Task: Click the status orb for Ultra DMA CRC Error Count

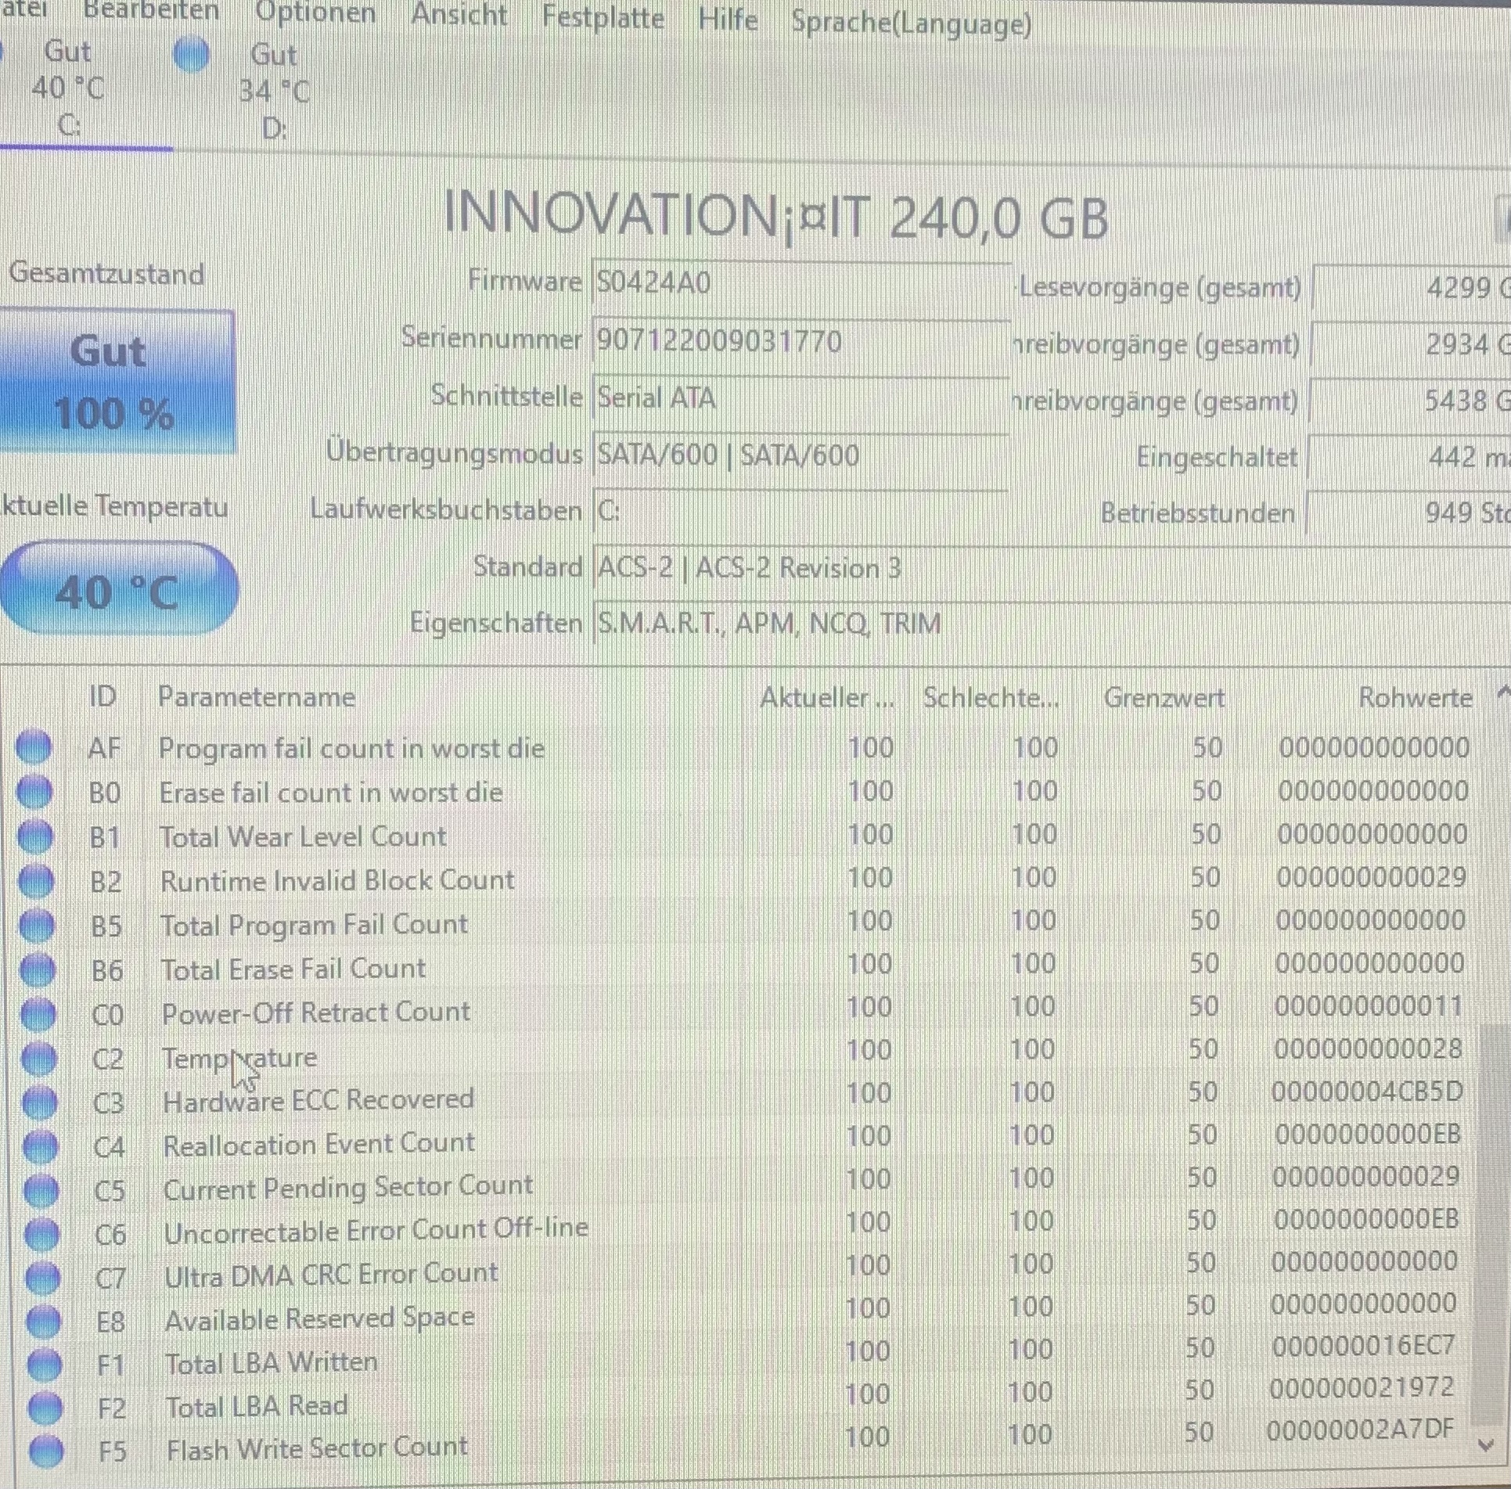Action: (x=42, y=1277)
